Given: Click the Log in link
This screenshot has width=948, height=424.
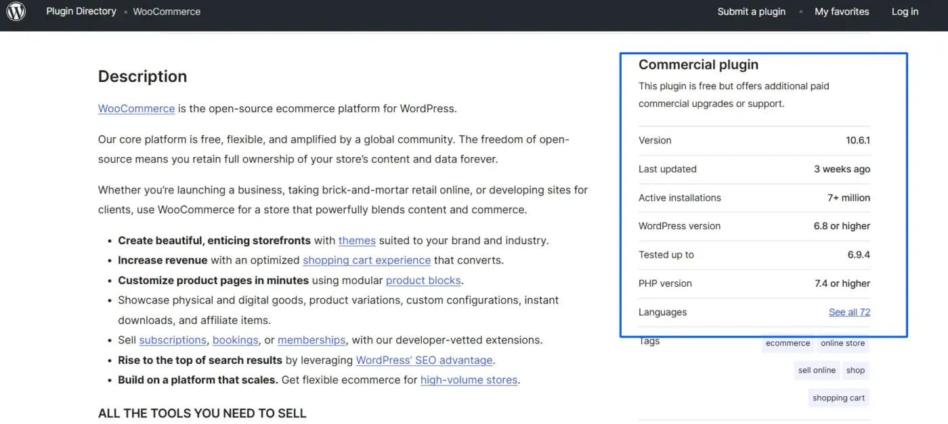Looking at the screenshot, I should 905,11.
